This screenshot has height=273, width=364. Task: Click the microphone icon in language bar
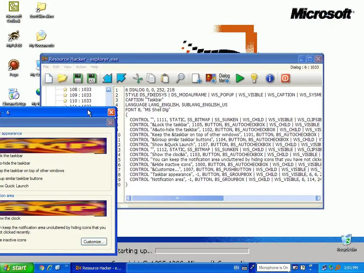pos(252,268)
